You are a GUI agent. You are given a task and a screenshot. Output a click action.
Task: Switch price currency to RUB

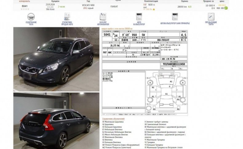(x=218, y=8)
